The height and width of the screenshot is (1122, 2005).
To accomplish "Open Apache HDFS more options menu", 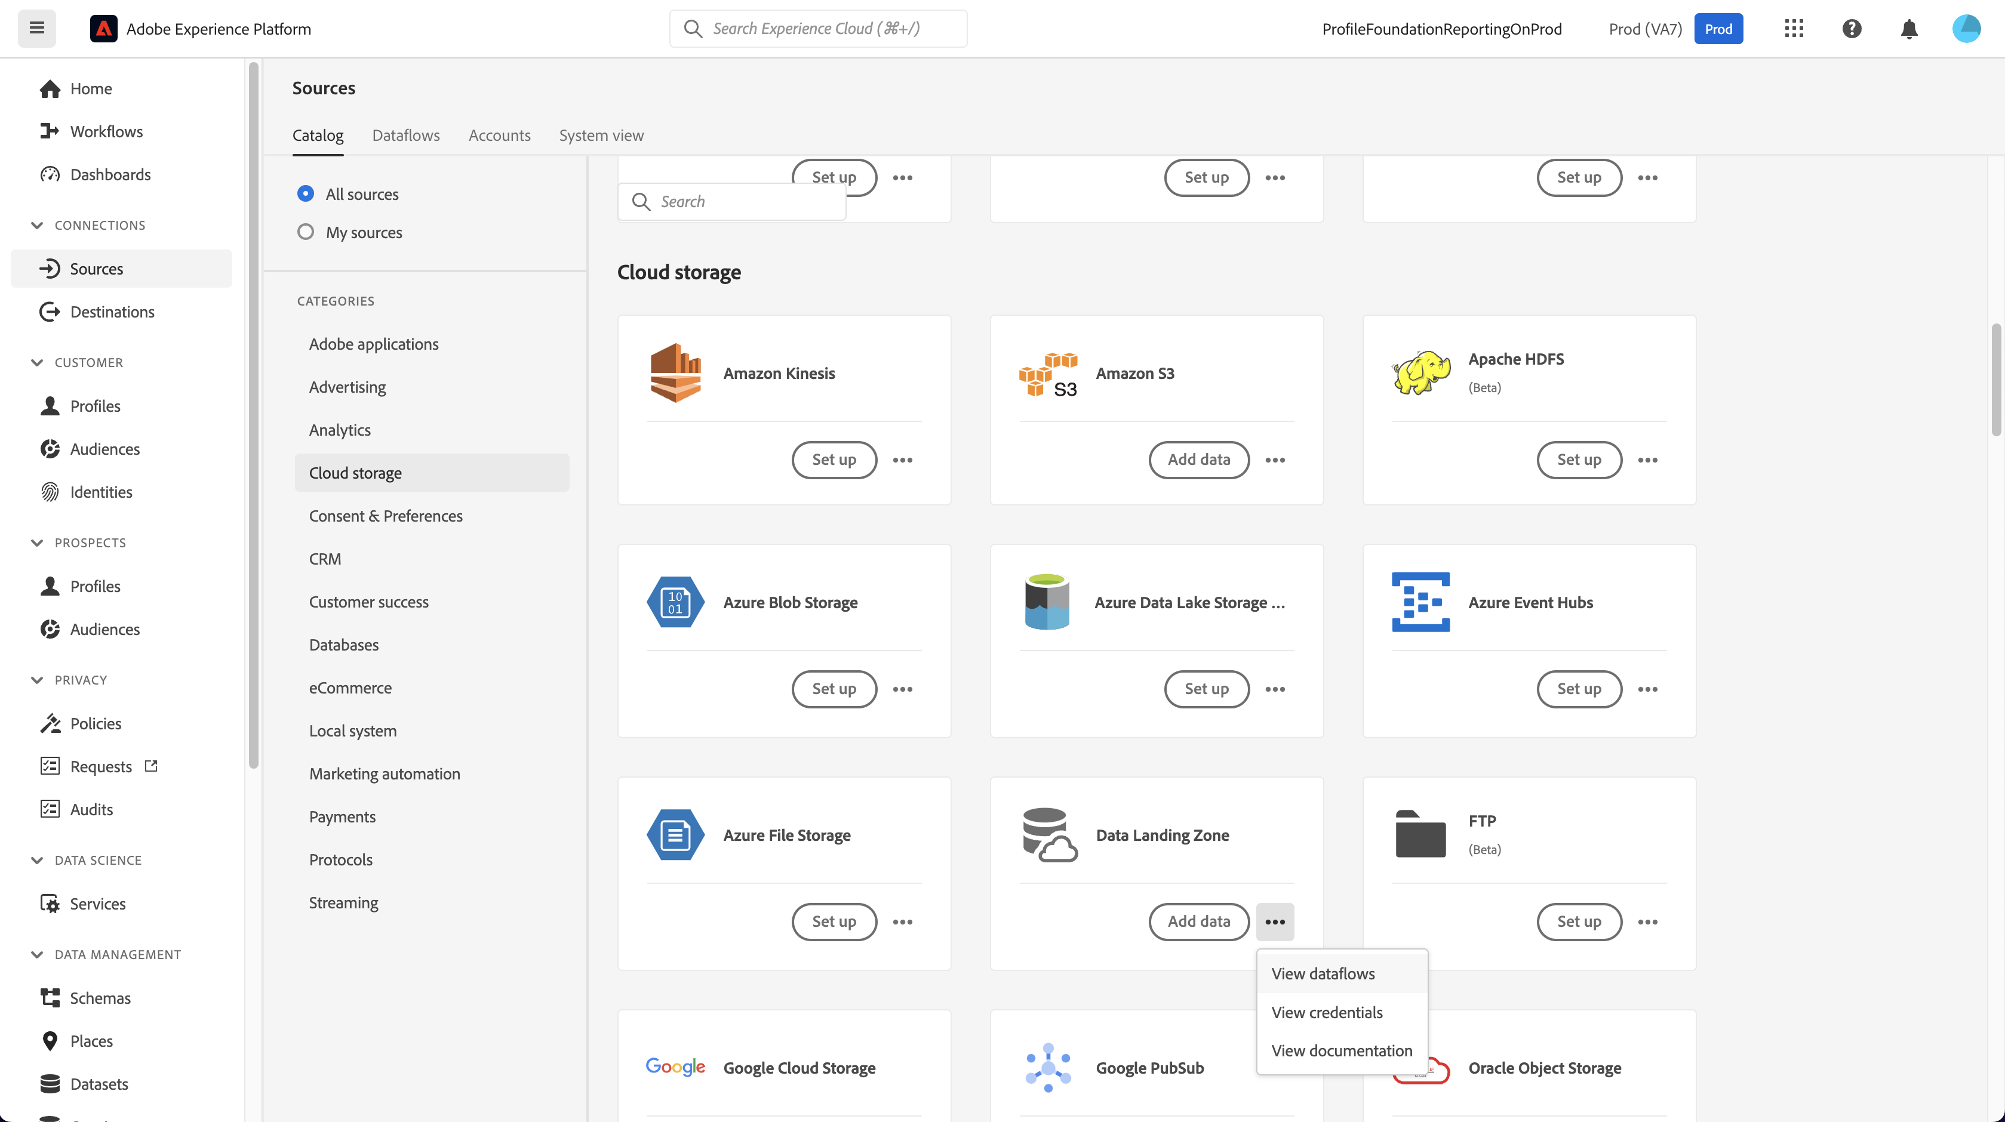I will [1648, 460].
